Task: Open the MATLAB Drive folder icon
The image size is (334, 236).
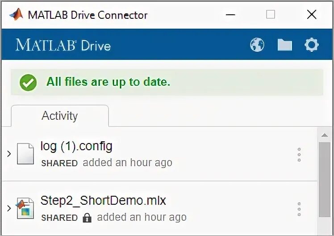Action: tap(284, 45)
